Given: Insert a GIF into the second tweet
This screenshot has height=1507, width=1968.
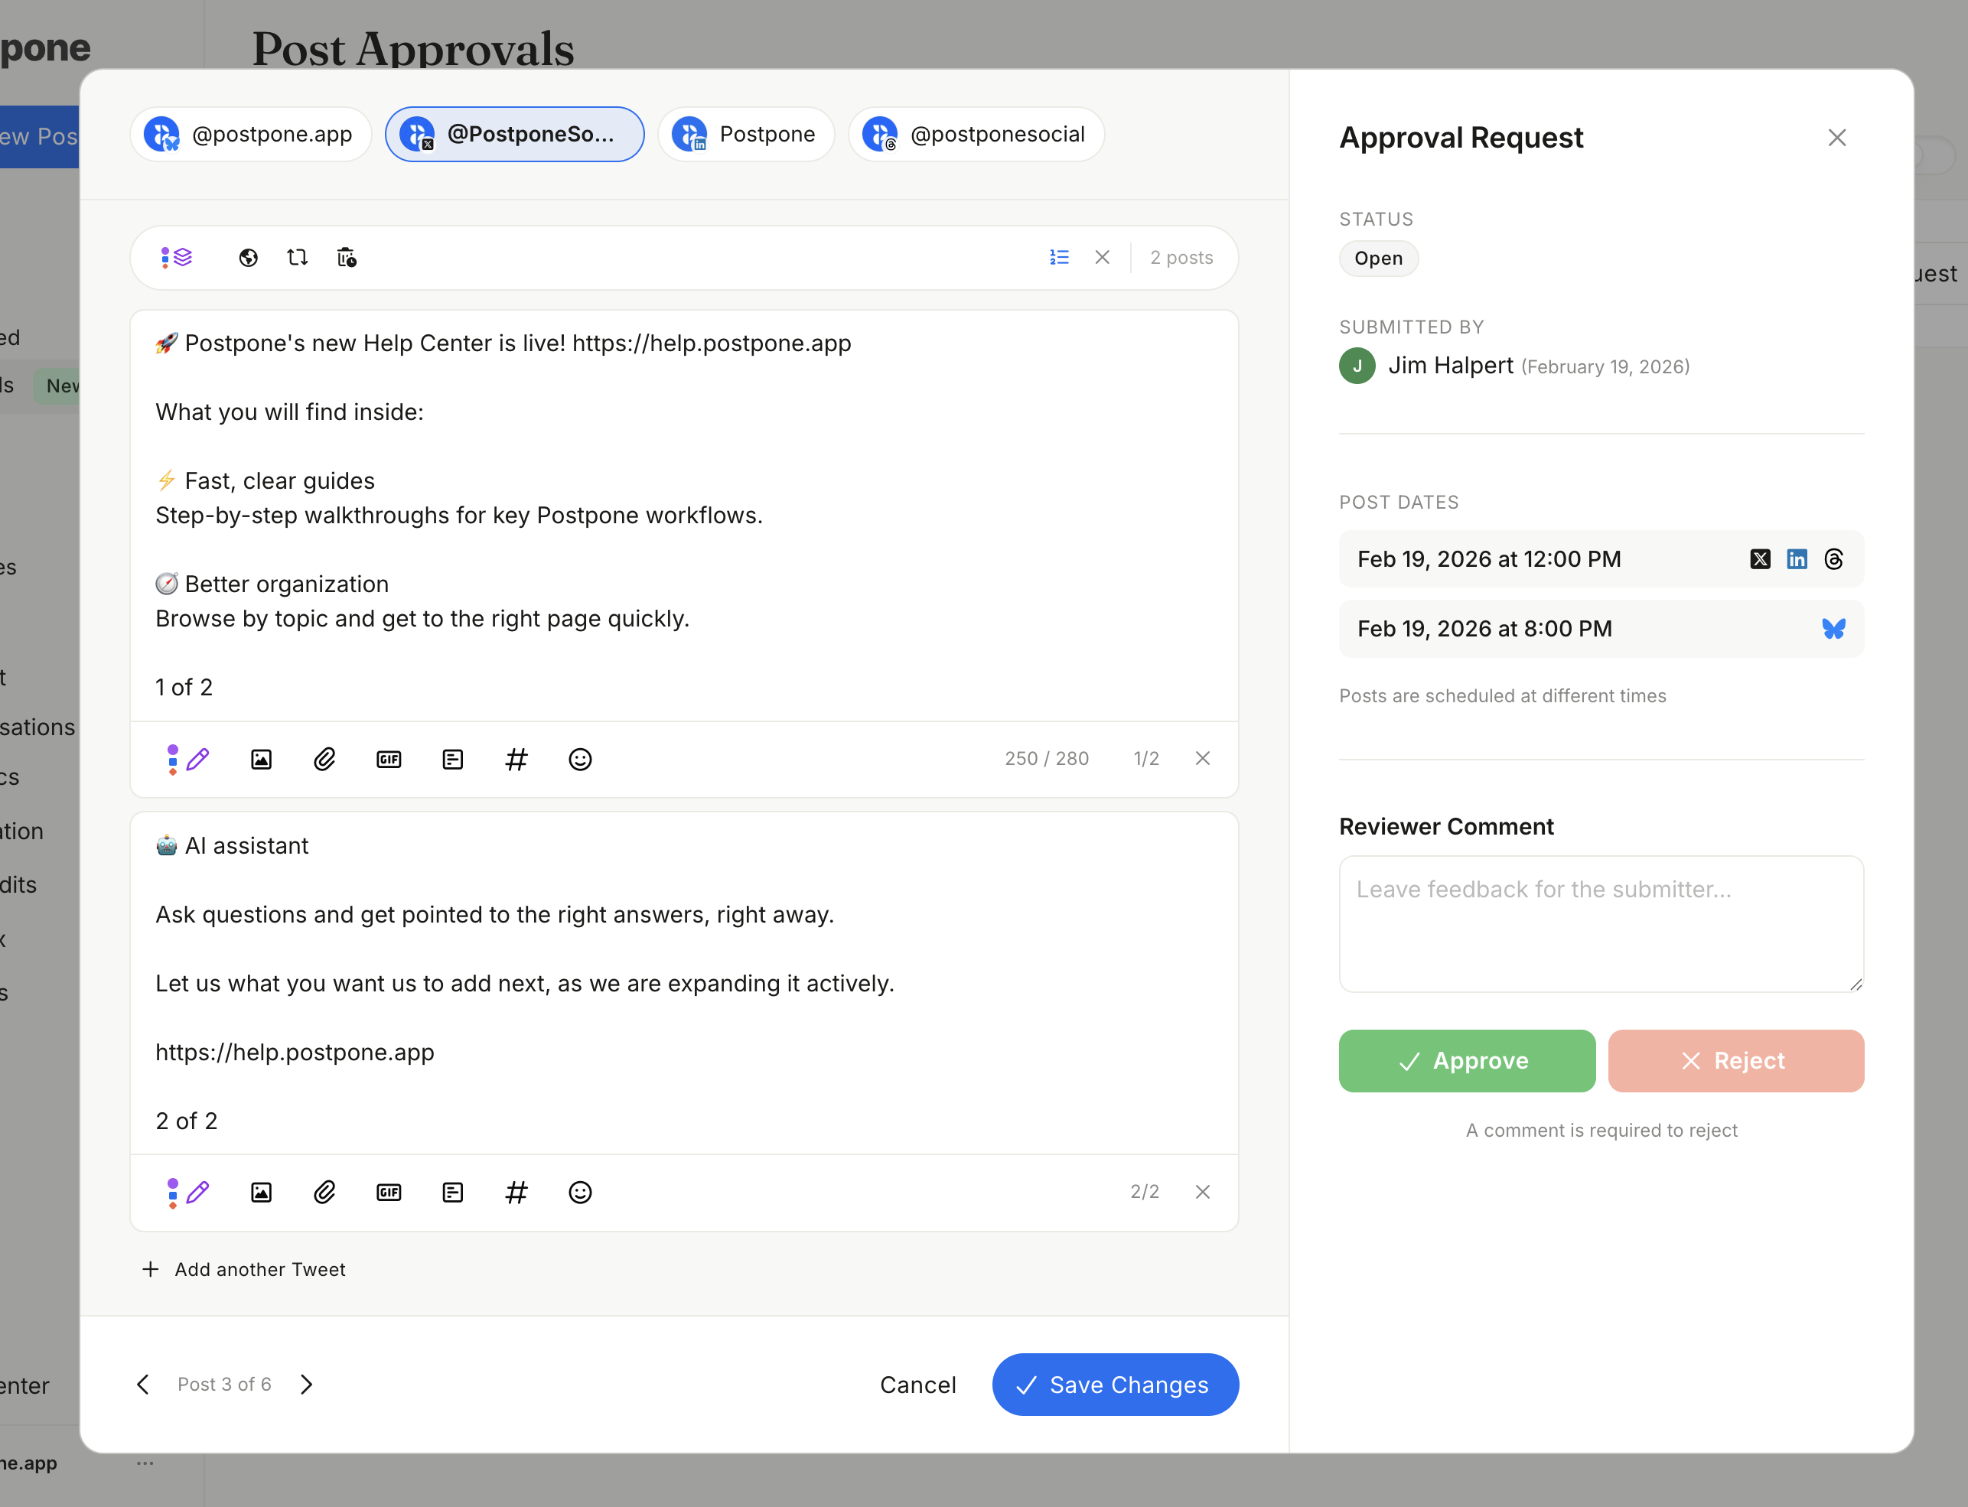Looking at the screenshot, I should [x=389, y=1192].
